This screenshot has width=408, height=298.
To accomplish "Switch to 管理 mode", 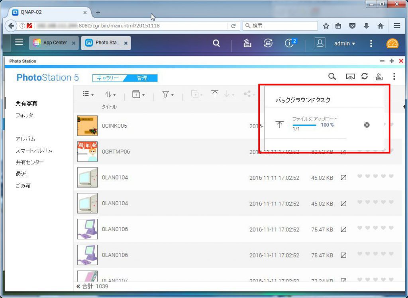I will pyautogui.click(x=142, y=78).
